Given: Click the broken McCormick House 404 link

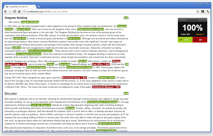Looking at the screenshot, I should [74, 78].
